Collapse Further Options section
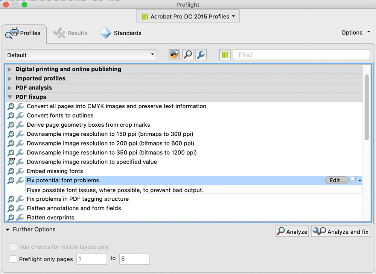 pyautogui.click(x=8, y=229)
